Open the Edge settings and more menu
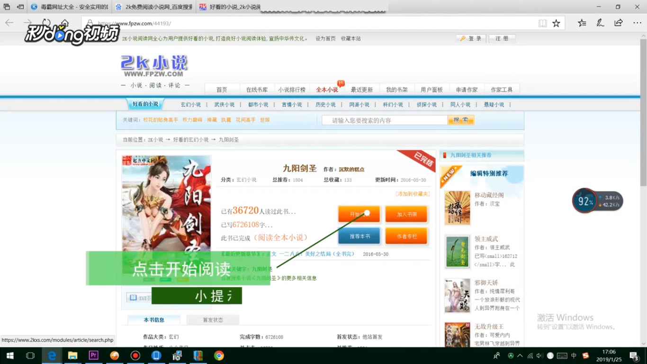The height and width of the screenshot is (364, 647). pyautogui.click(x=637, y=23)
